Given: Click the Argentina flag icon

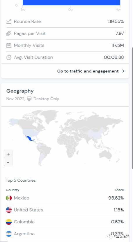Looking at the screenshot, I should (9, 234).
